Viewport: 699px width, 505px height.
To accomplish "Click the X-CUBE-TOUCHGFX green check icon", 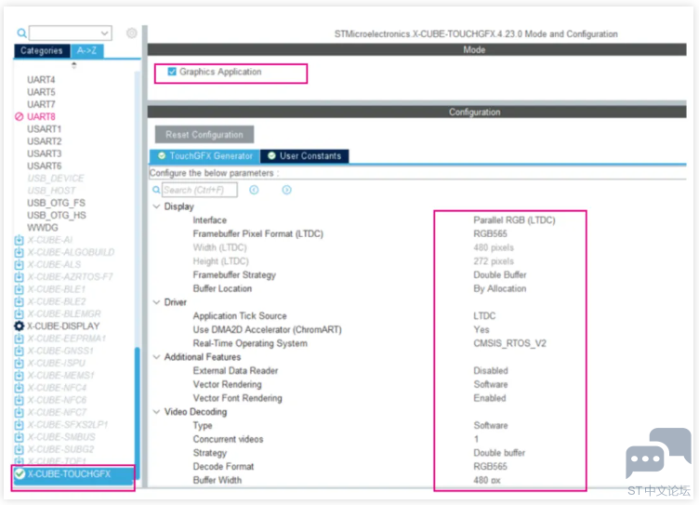I will (x=20, y=473).
